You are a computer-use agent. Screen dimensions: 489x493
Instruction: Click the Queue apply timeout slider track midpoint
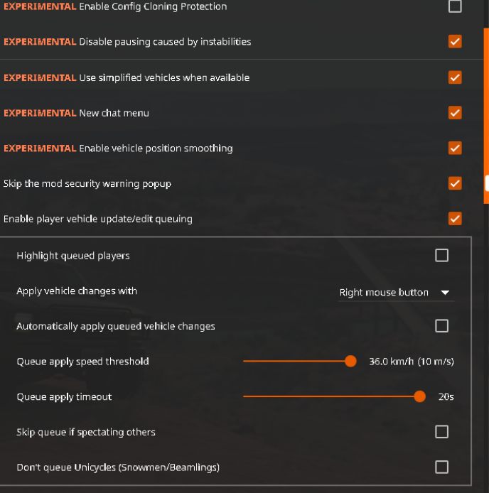334,396
